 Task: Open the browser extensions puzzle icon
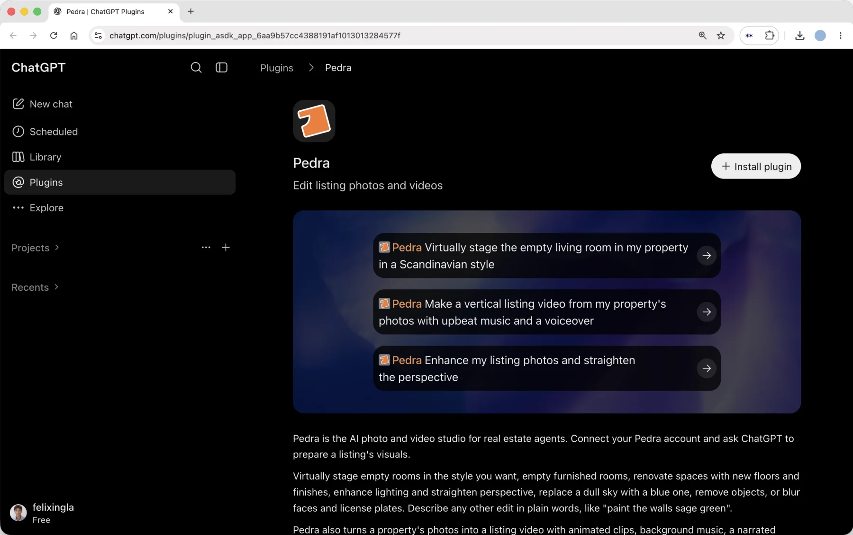770,36
